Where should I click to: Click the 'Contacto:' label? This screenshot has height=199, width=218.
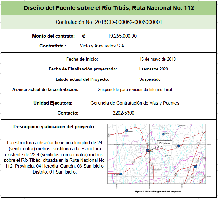68,113
